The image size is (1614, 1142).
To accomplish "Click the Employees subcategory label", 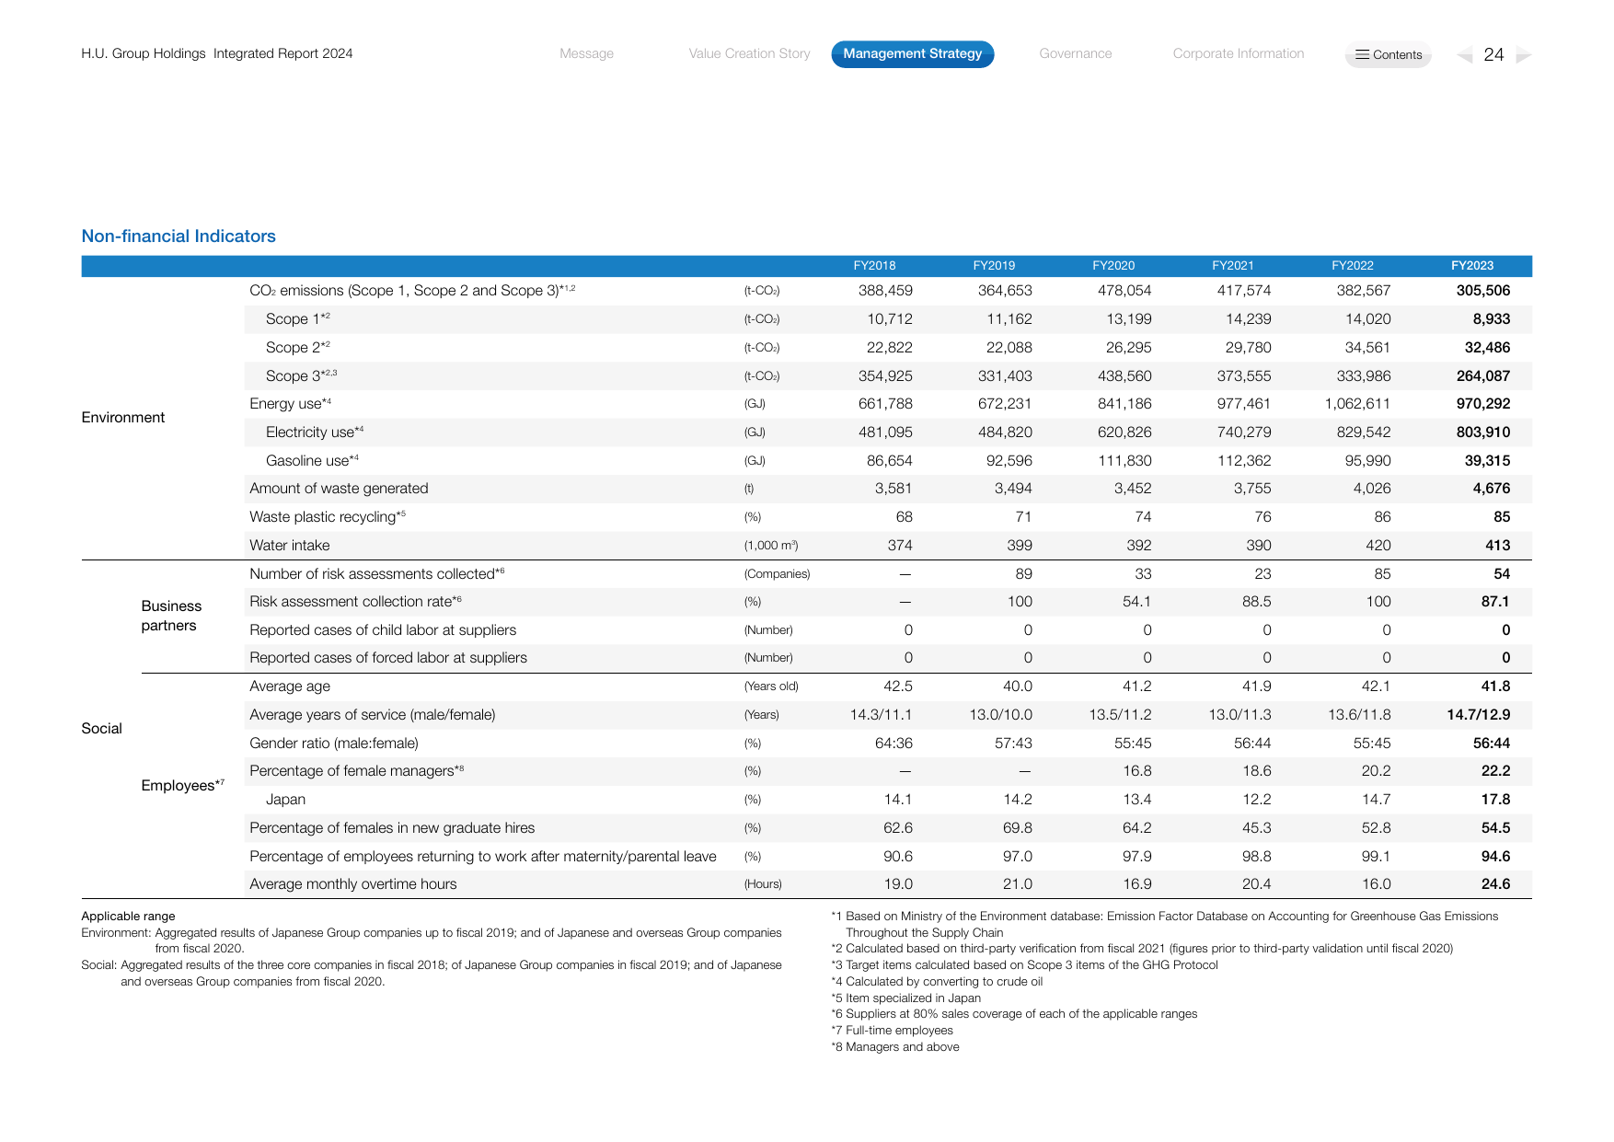I will [182, 785].
